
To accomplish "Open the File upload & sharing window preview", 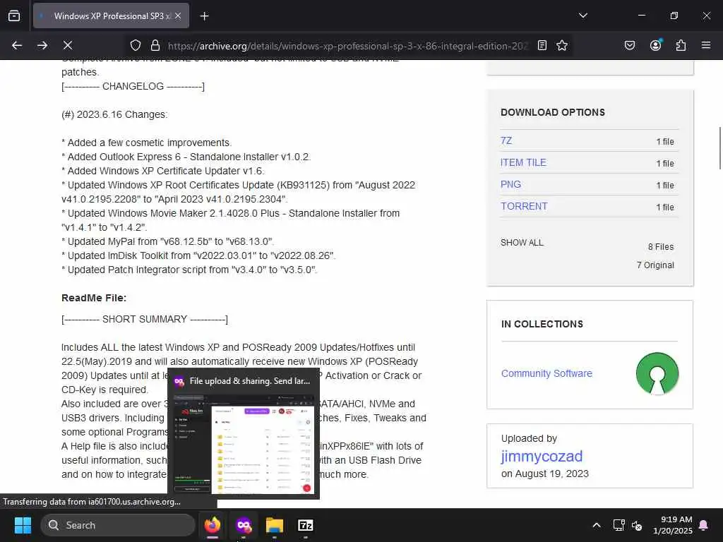I will click(244, 433).
